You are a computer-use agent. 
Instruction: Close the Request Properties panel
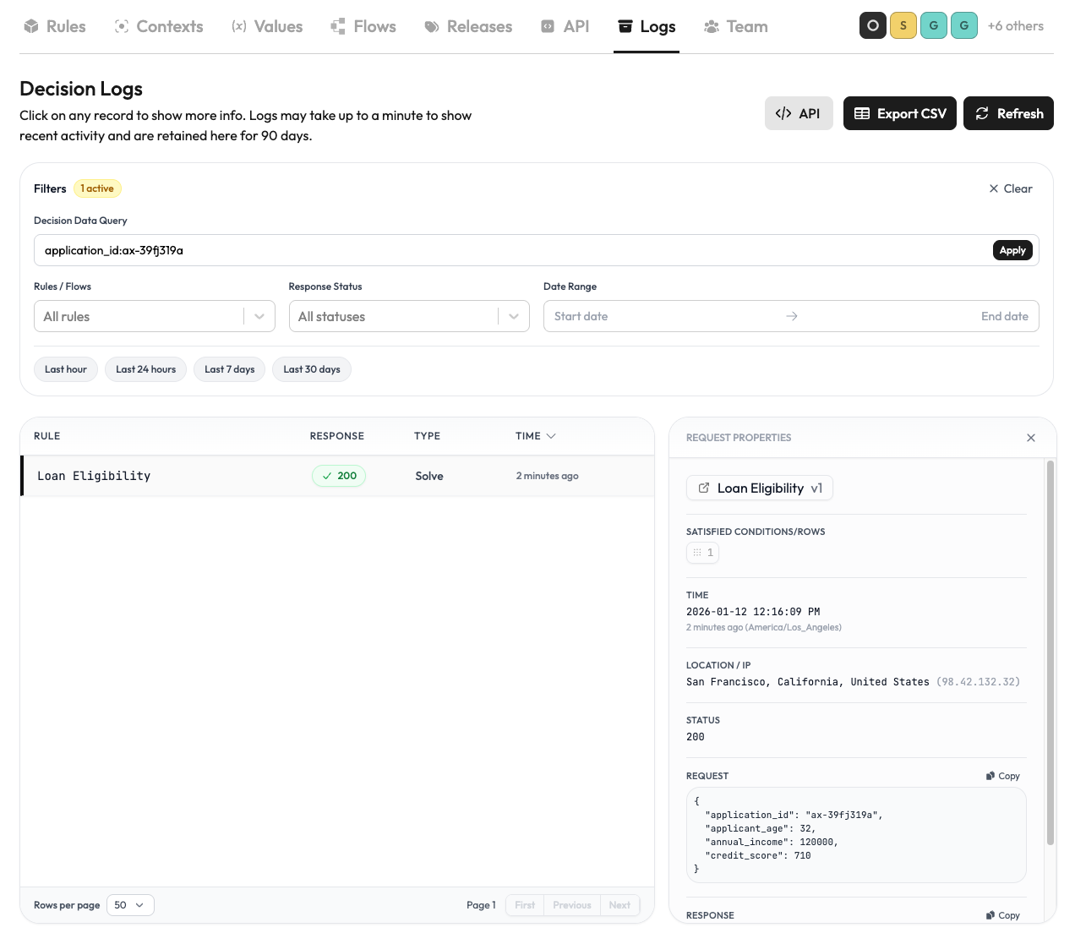[x=1030, y=438]
